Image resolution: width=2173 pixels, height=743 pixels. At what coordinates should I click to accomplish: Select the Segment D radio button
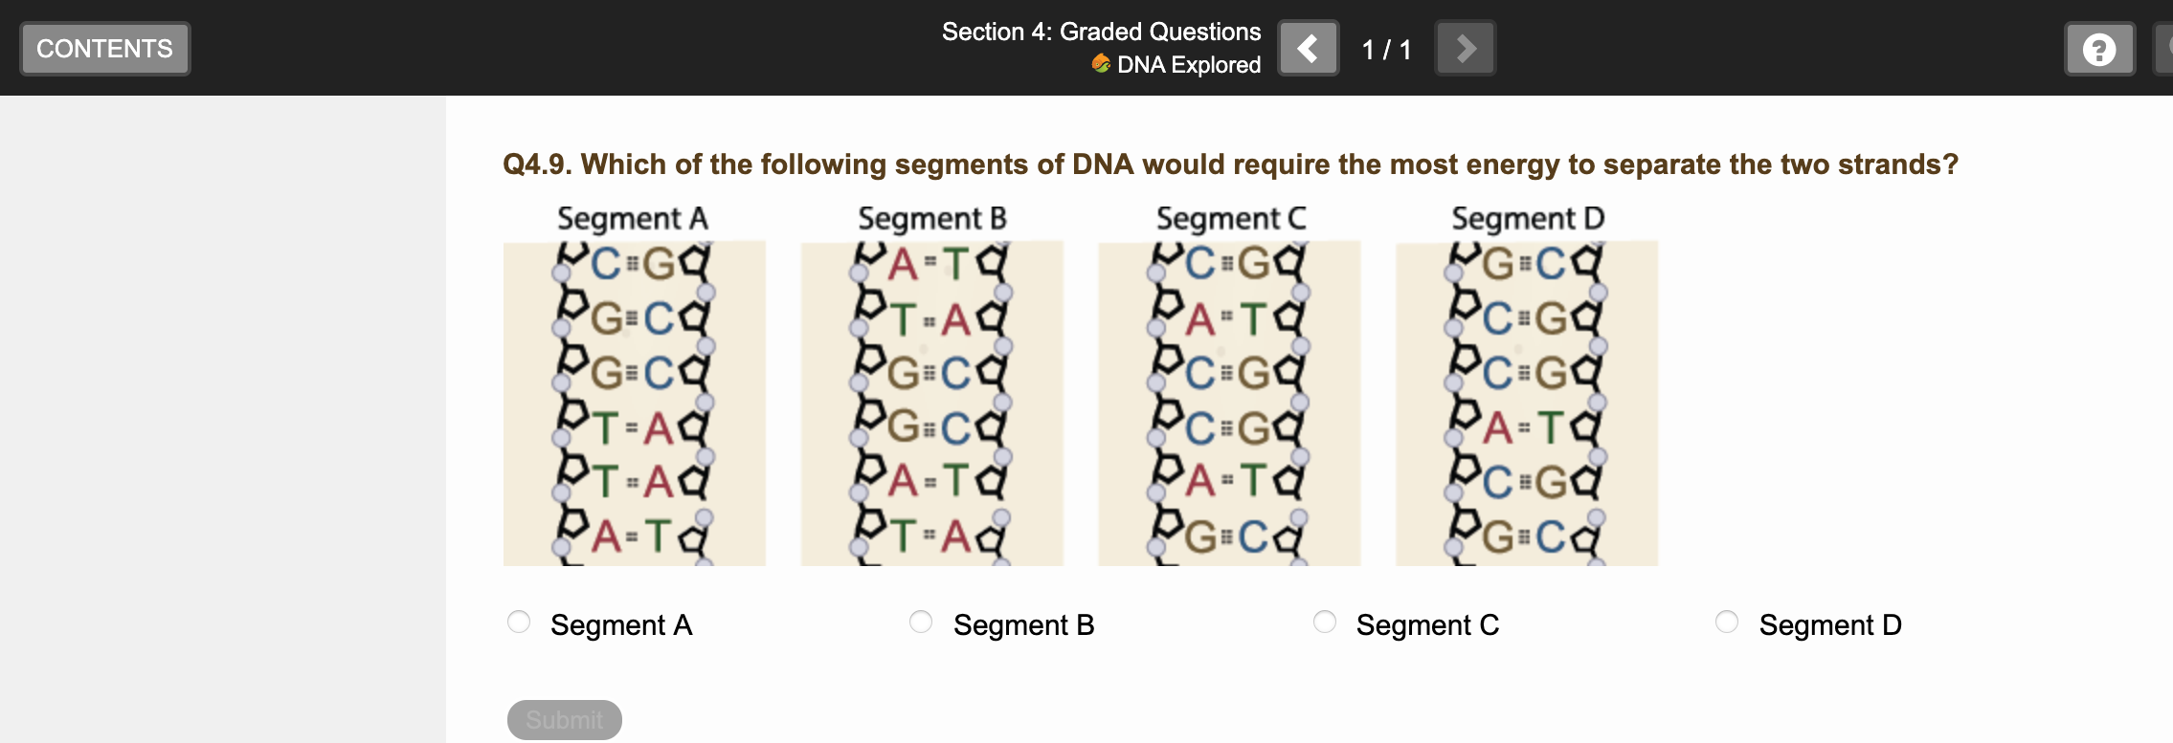coord(1727,622)
